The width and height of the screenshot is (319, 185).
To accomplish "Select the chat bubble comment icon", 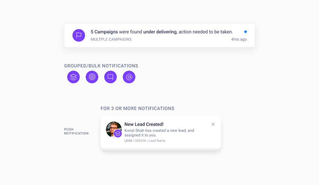I will tap(111, 77).
